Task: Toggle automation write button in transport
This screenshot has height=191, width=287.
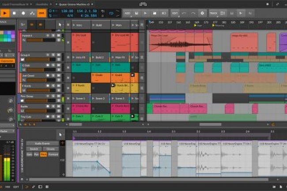Action: click(32, 13)
